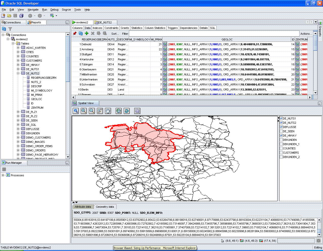Image resolution: width=323 pixels, height=251 pixels.
Task: Click the zoom to full extent globe icon
Action: click(119, 111)
